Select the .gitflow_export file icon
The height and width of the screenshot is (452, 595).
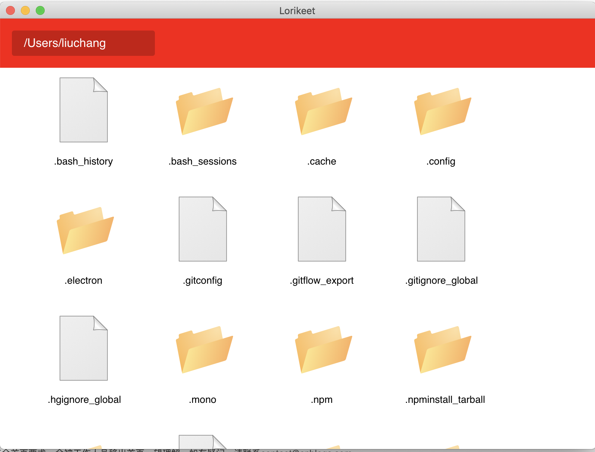pyautogui.click(x=322, y=229)
